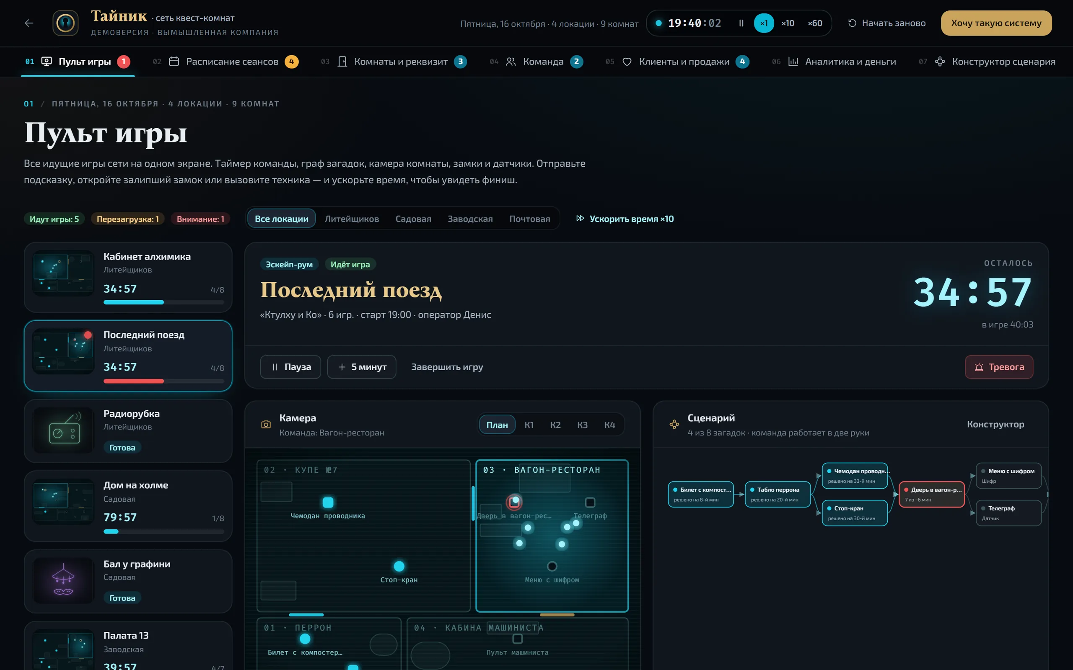Set simulation speed to ×1
1073x670 pixels.
[764, 23]
